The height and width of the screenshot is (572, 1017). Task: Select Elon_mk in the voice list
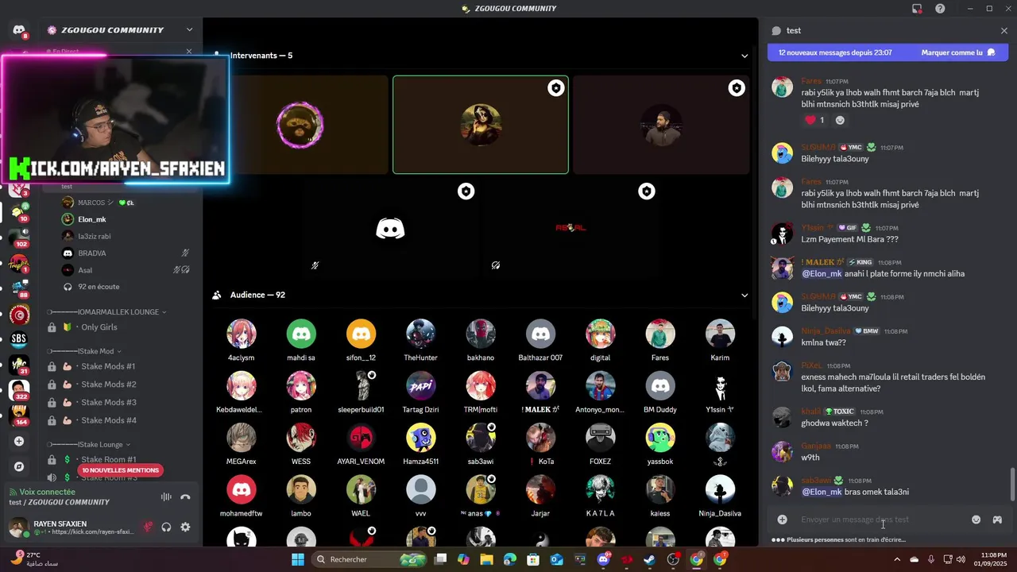(91, 219)
